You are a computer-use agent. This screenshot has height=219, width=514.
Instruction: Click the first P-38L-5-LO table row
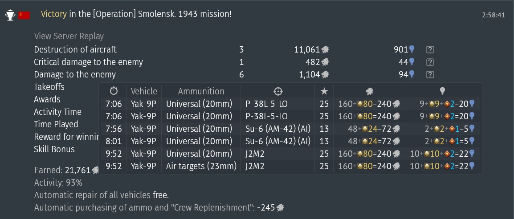click(290, 104)
